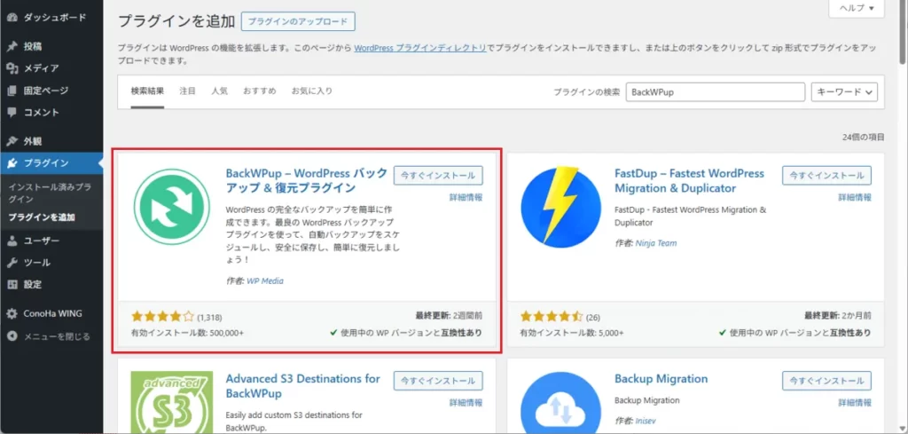Install Advanced S3 Destinations plugin

pyautogui.click(x=438, y=381)
